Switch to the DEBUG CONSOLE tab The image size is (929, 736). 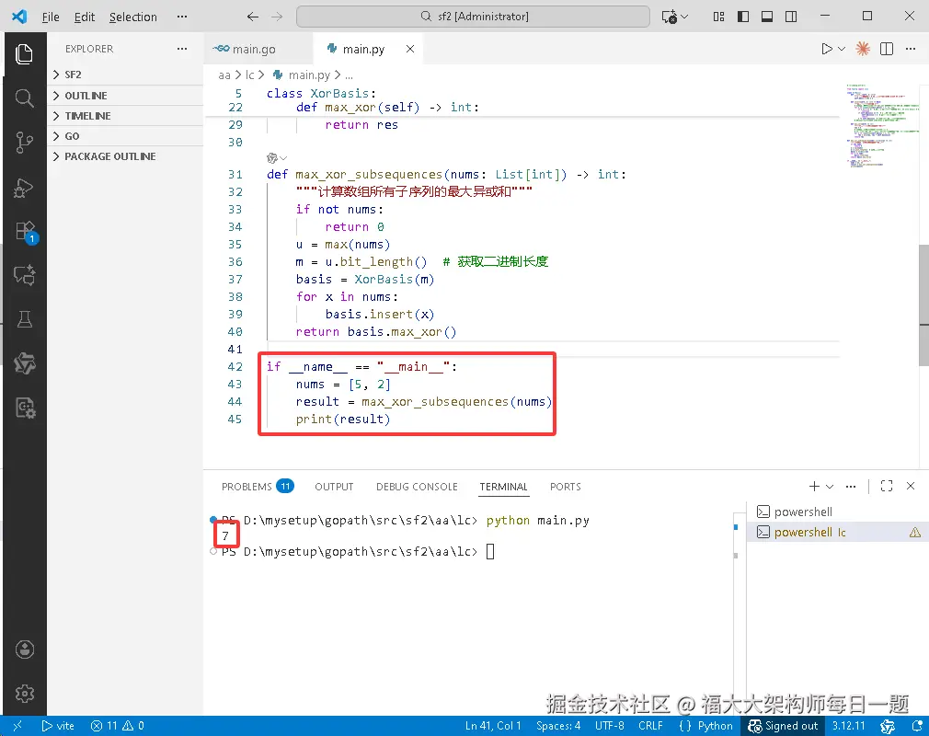(x=417, y=487)
